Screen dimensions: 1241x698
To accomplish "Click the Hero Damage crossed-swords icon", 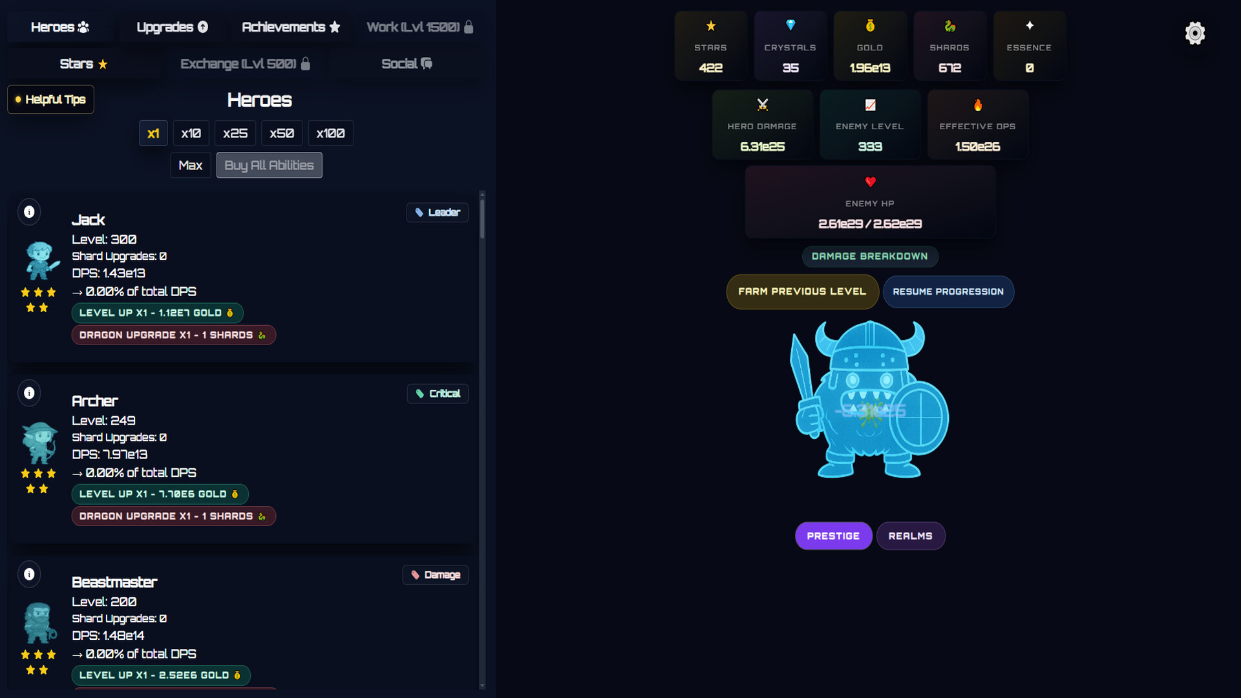I will [x=763, y=104].
